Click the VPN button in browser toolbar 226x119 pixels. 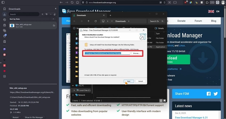tap(212, 2)
